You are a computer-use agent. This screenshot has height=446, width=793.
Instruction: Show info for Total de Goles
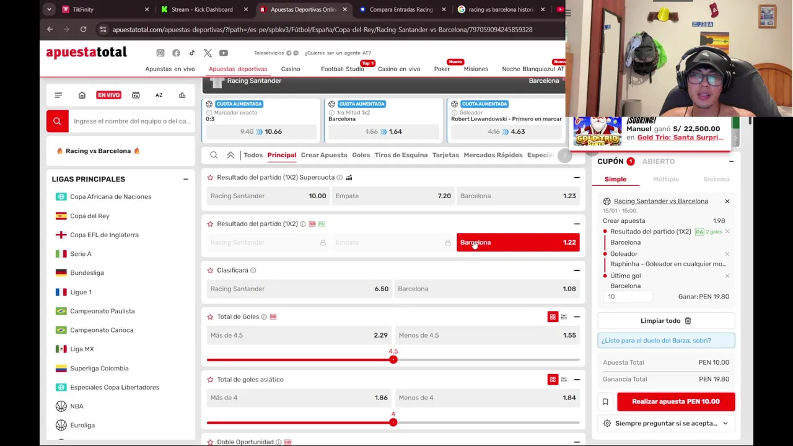click(x=264, y=317)
